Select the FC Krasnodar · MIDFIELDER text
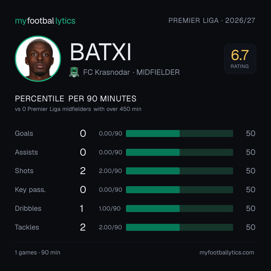Screen dimensions: 271x271 pyautogui.click(x=131, y=72)
